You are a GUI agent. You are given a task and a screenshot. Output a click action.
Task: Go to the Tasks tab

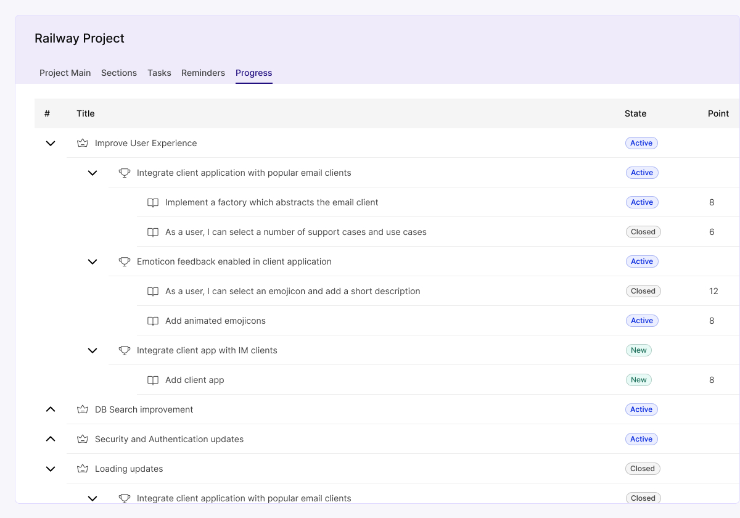[159, 73]
